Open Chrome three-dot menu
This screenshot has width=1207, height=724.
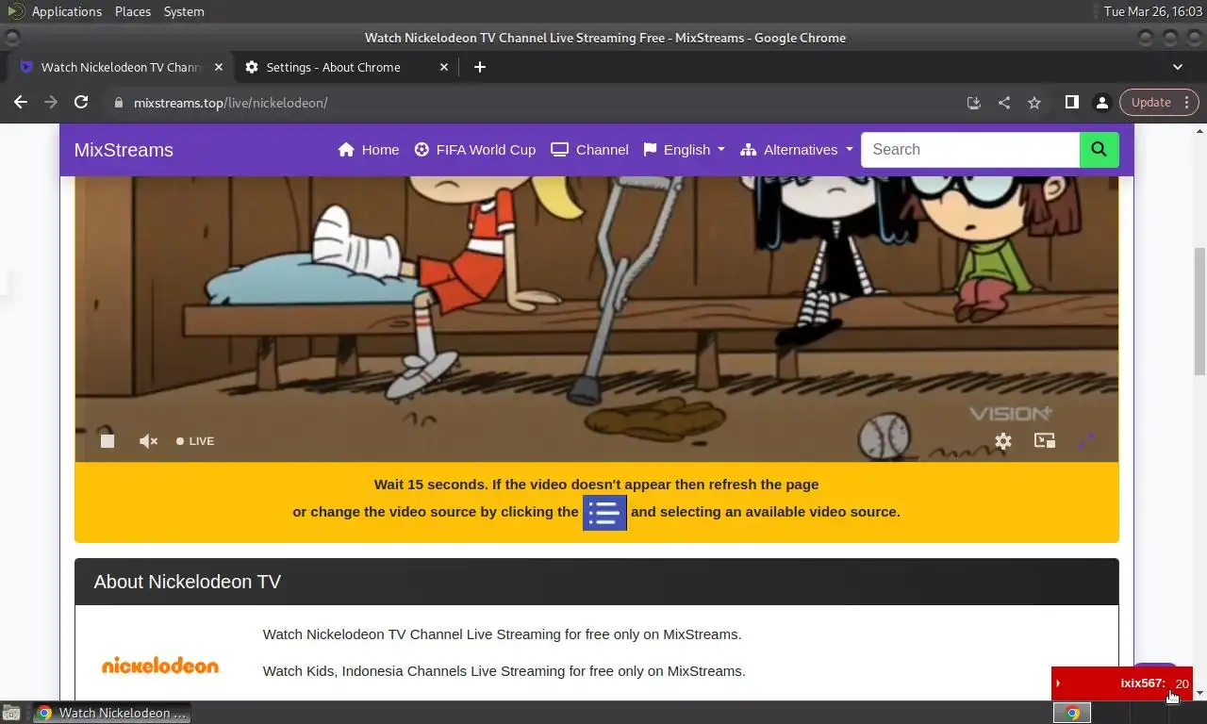[1187, 102]
